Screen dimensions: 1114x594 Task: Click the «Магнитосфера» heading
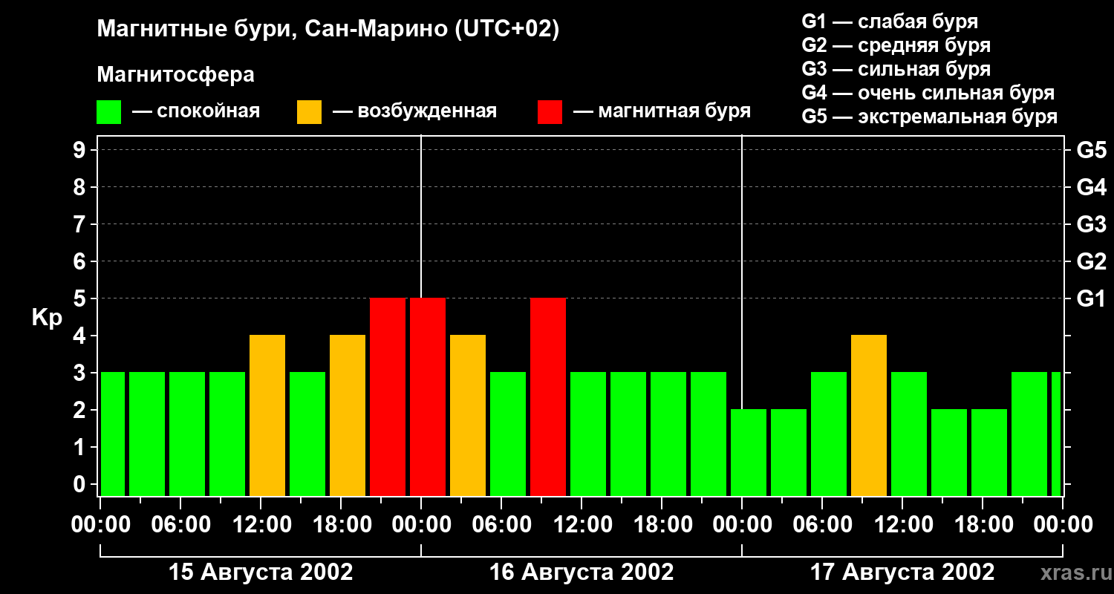(176, 75)
